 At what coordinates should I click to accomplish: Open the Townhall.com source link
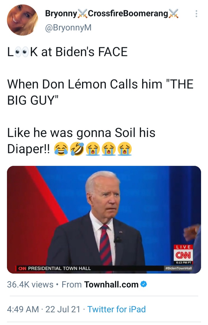click(111, 284)
